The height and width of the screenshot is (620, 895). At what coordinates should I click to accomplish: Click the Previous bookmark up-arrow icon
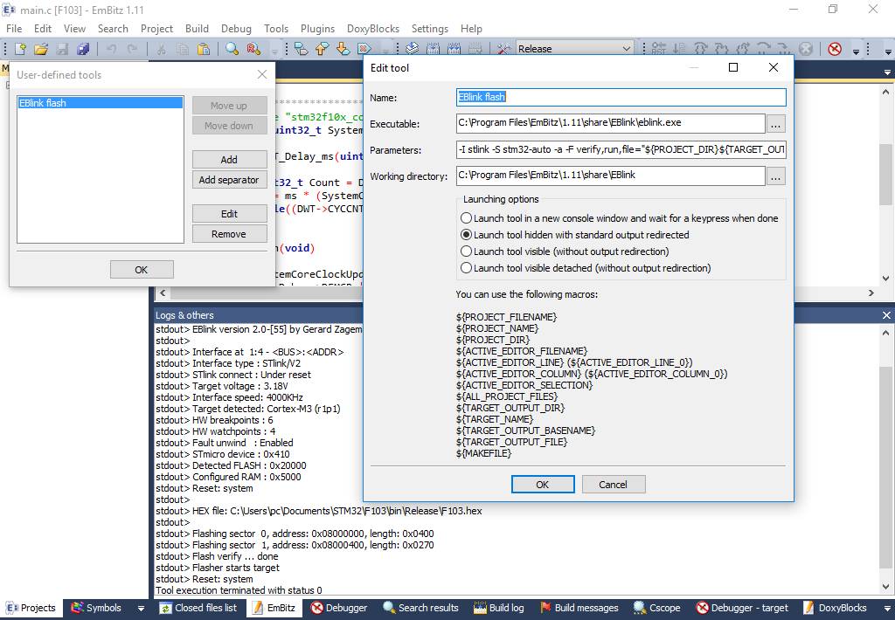(x=322, y=49)
